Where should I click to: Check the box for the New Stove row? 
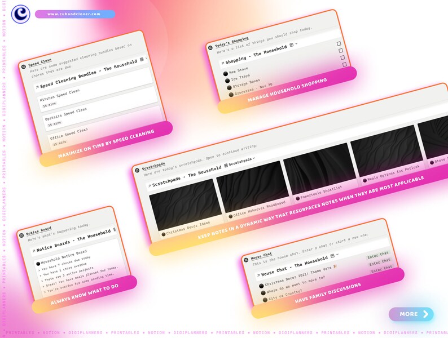339,43
